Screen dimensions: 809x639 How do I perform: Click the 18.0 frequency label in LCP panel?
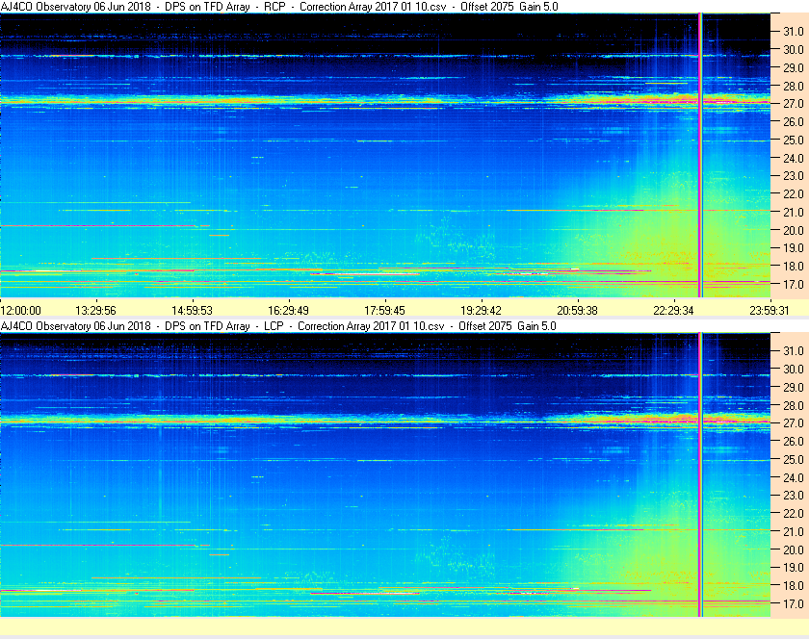coord(794,585)
